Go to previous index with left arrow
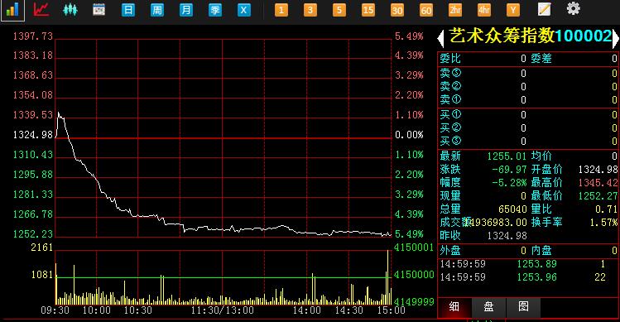620x322 pixels. tap(441, 38)
